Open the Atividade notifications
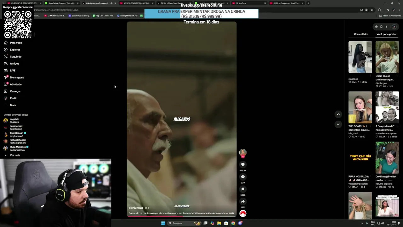This screenshot has height=227, width=403. [13, 84]
